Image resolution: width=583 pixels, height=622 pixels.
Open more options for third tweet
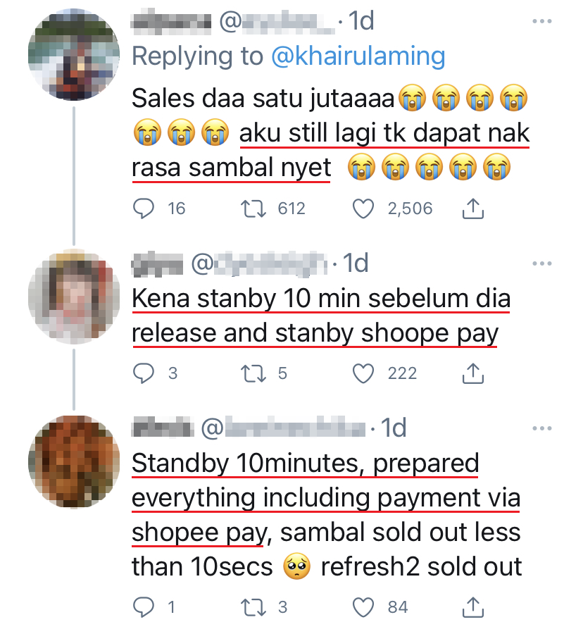pyautogui.click(x=541, y=428)
